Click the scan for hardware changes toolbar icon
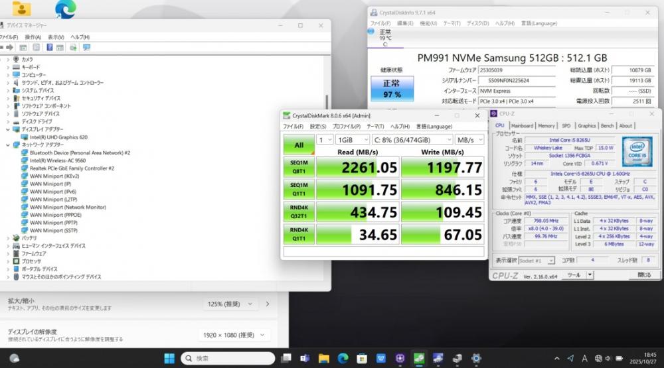 86,48
